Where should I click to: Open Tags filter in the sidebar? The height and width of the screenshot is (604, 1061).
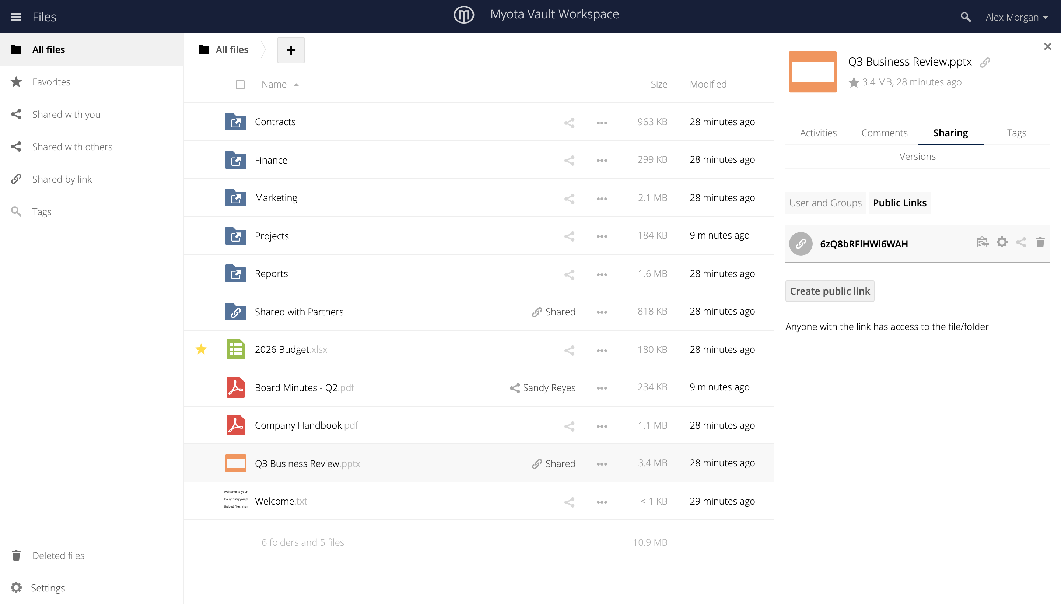[92, 211]
